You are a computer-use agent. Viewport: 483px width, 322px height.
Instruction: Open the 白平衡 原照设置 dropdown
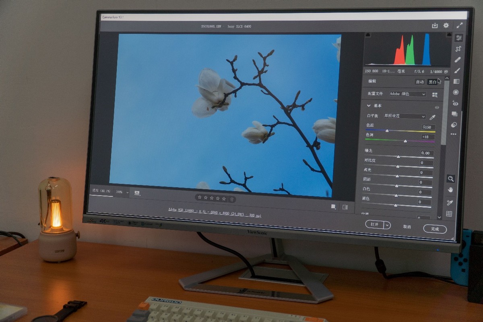[x=404, y=116]
